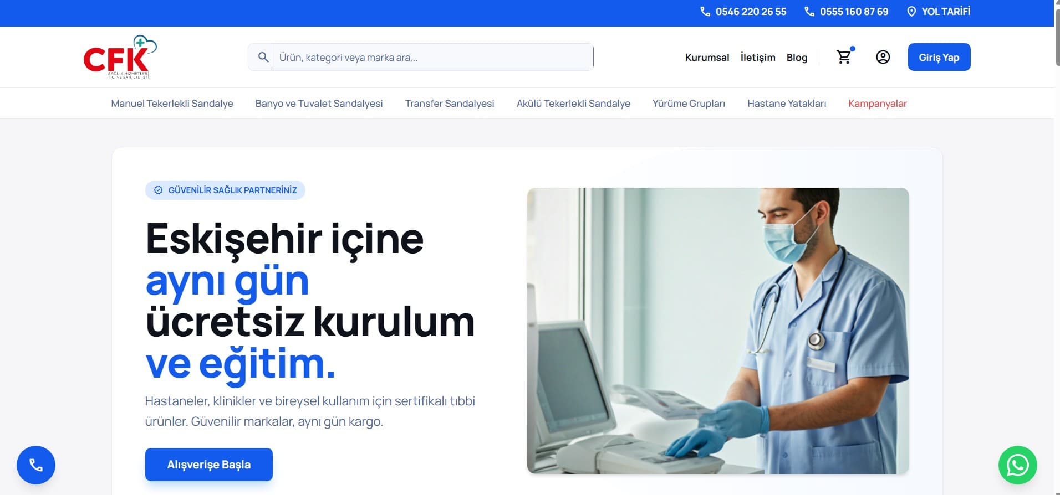Go to İletişim page
This screenshot has width=1060, height=495.
(x=758, y=58)
